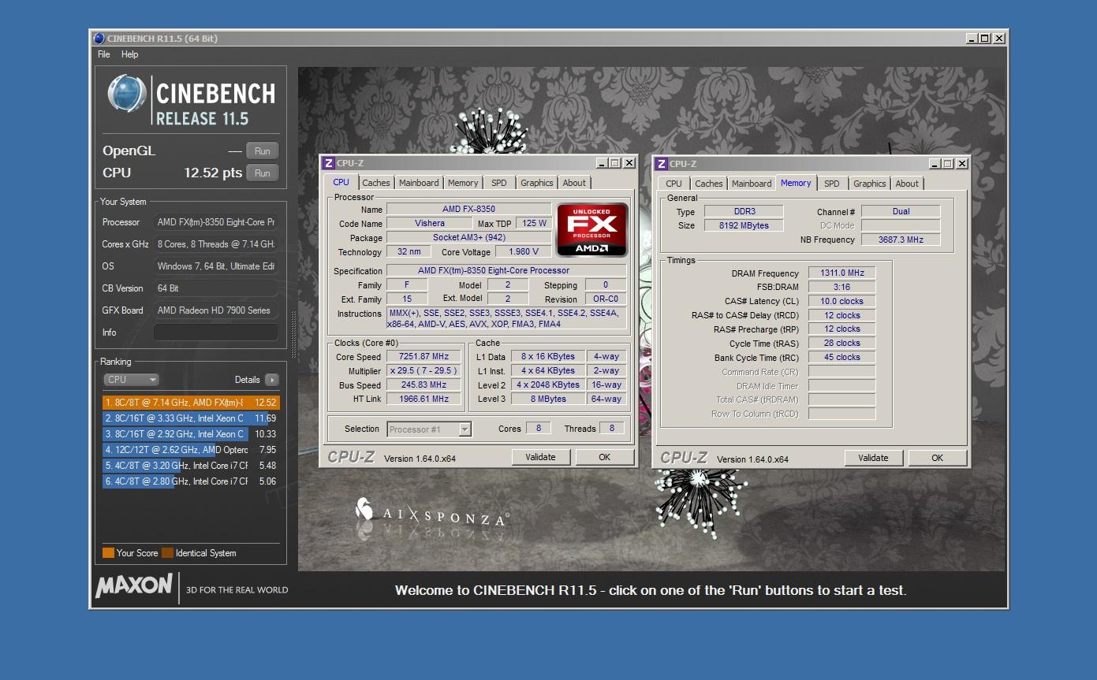Click the FSB:DRAM ratio value 3:16
Screen dimensions: 1097x680
click(841, 288)
